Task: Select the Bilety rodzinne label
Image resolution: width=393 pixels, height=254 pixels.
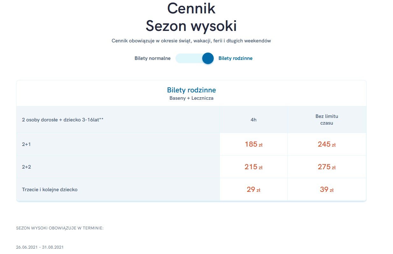Action: pos(235,58)
